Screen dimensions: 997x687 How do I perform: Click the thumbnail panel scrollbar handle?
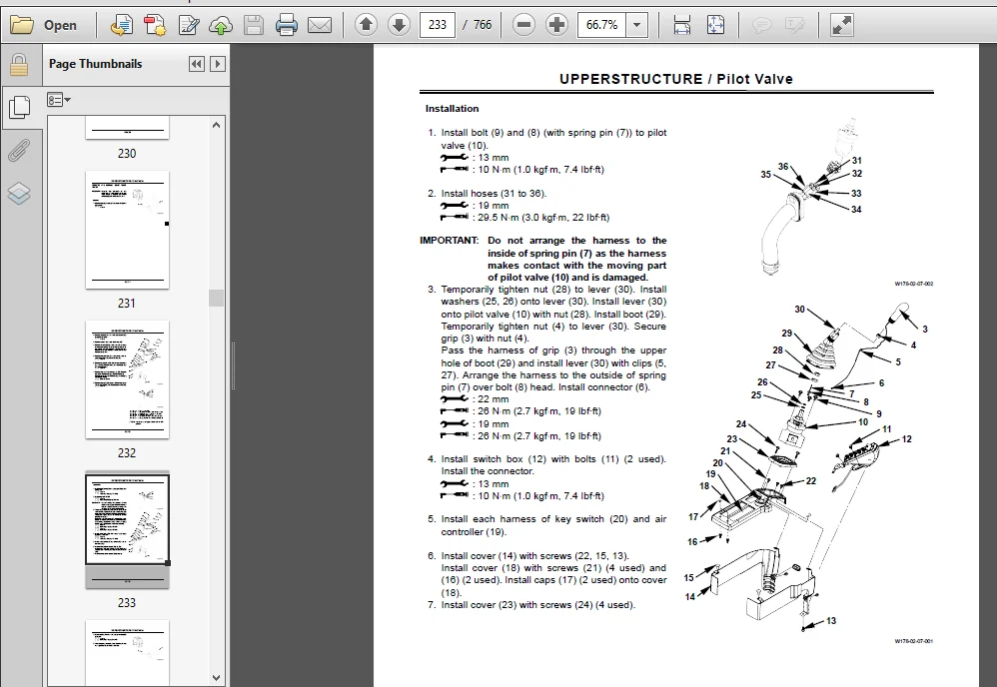point(216,298)
